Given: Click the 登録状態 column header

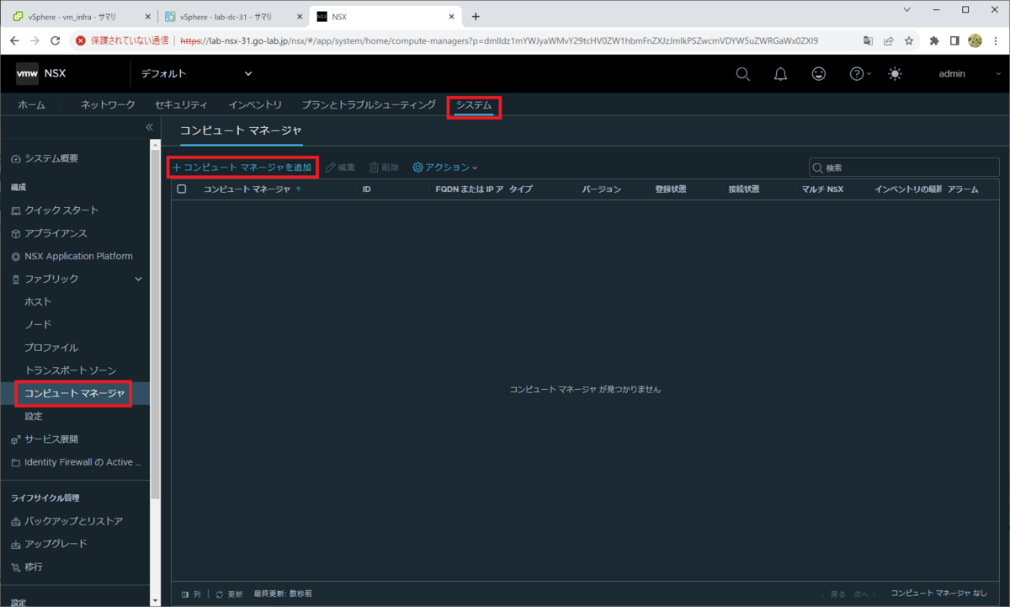Looking at the screenshot, I should click(x=670, y=189).
